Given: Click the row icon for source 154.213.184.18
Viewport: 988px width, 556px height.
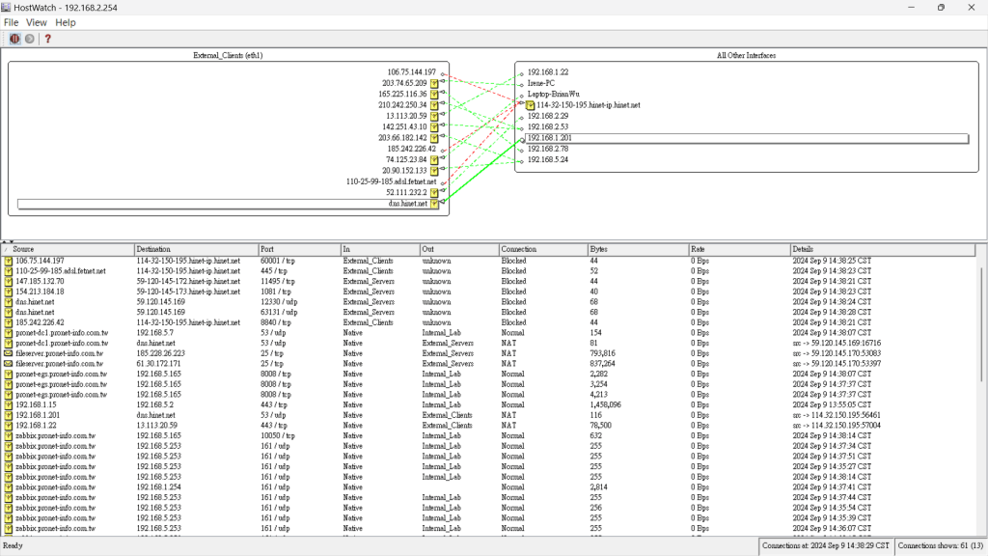Looking at the screenshot, I should coord(8,292).
